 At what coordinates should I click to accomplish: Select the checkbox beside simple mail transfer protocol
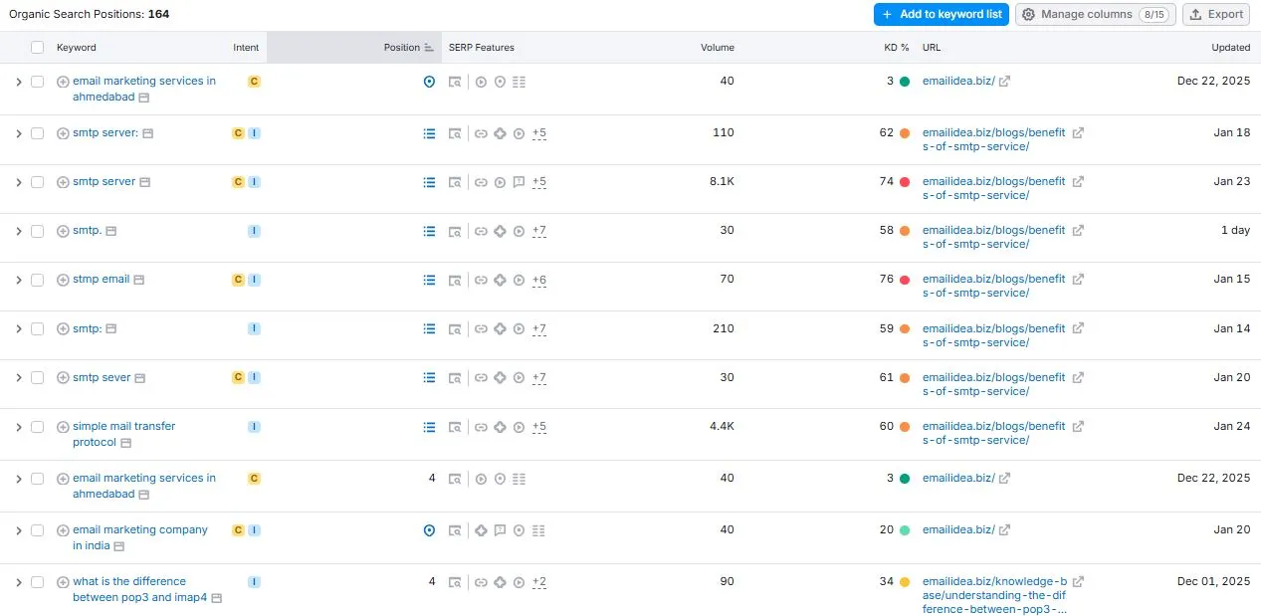pos(37,427)
